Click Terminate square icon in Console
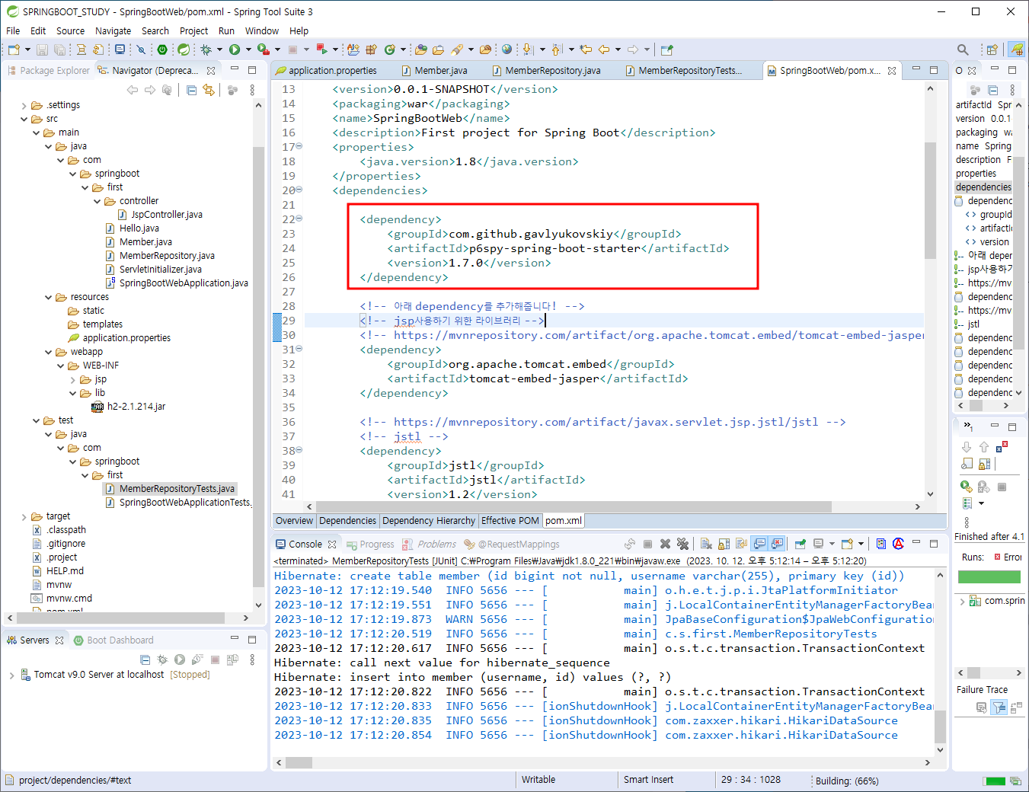This screenshot has width=1029, height=792. click(647, 544)
